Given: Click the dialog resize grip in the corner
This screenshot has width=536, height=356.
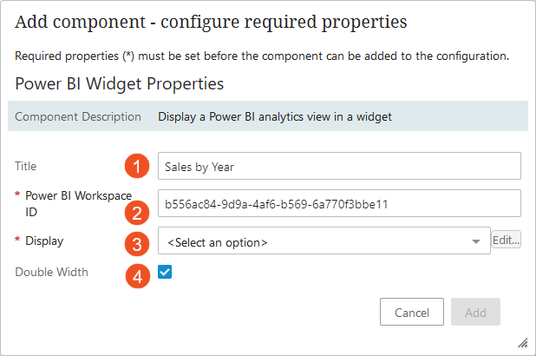Looking at the screenshot, I should coord(523,343).
